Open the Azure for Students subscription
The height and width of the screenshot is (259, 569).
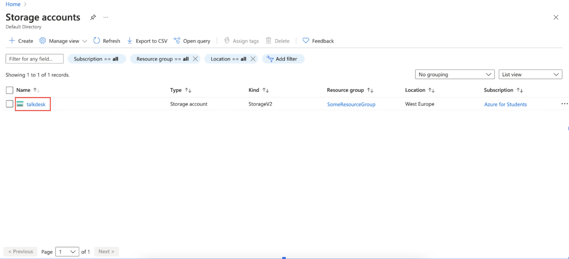coord(505,104)
